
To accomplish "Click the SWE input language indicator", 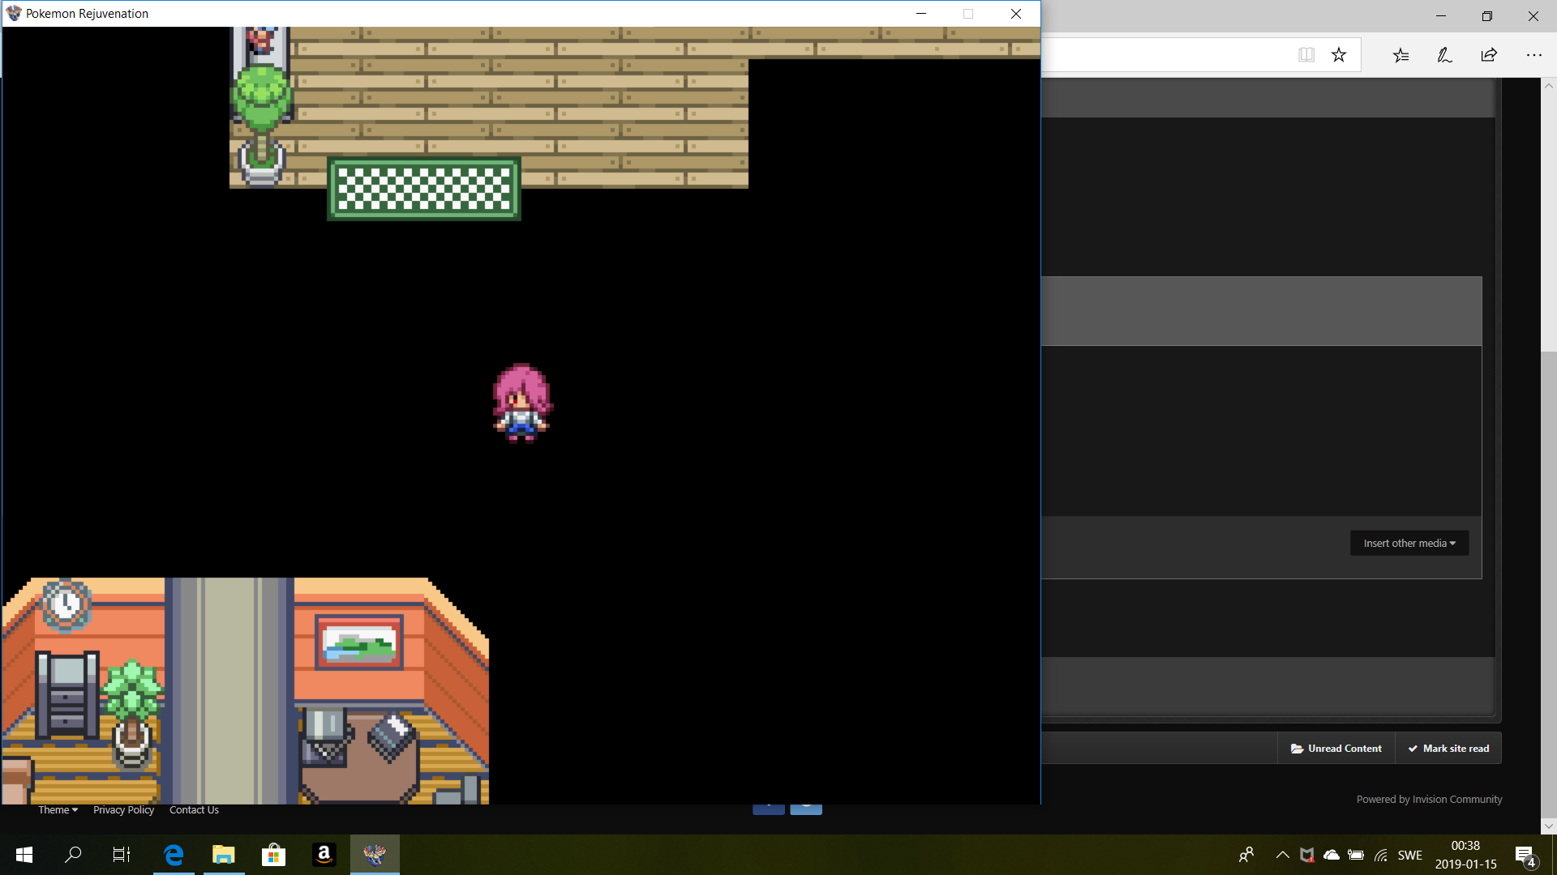I will pos(1409,855).
